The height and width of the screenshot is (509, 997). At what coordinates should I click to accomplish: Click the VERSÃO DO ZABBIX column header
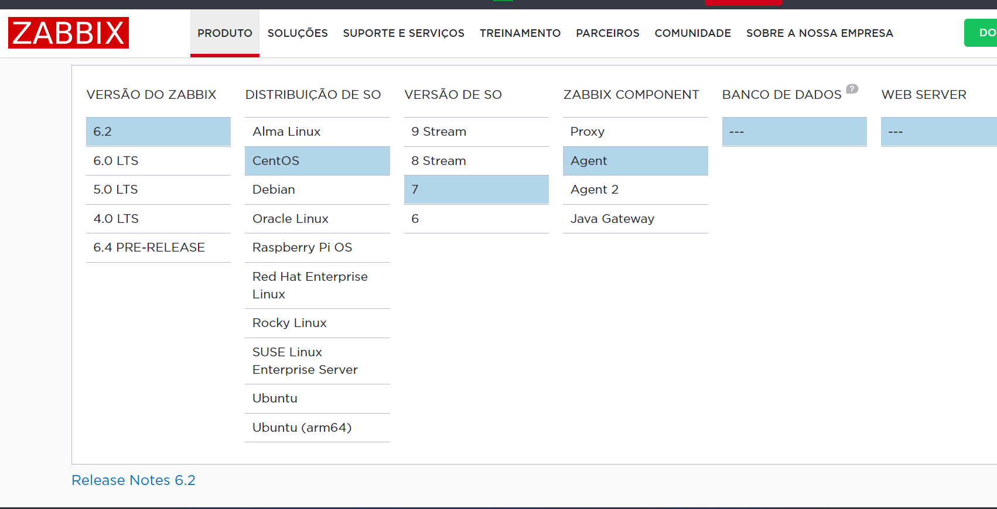[151, 95]
